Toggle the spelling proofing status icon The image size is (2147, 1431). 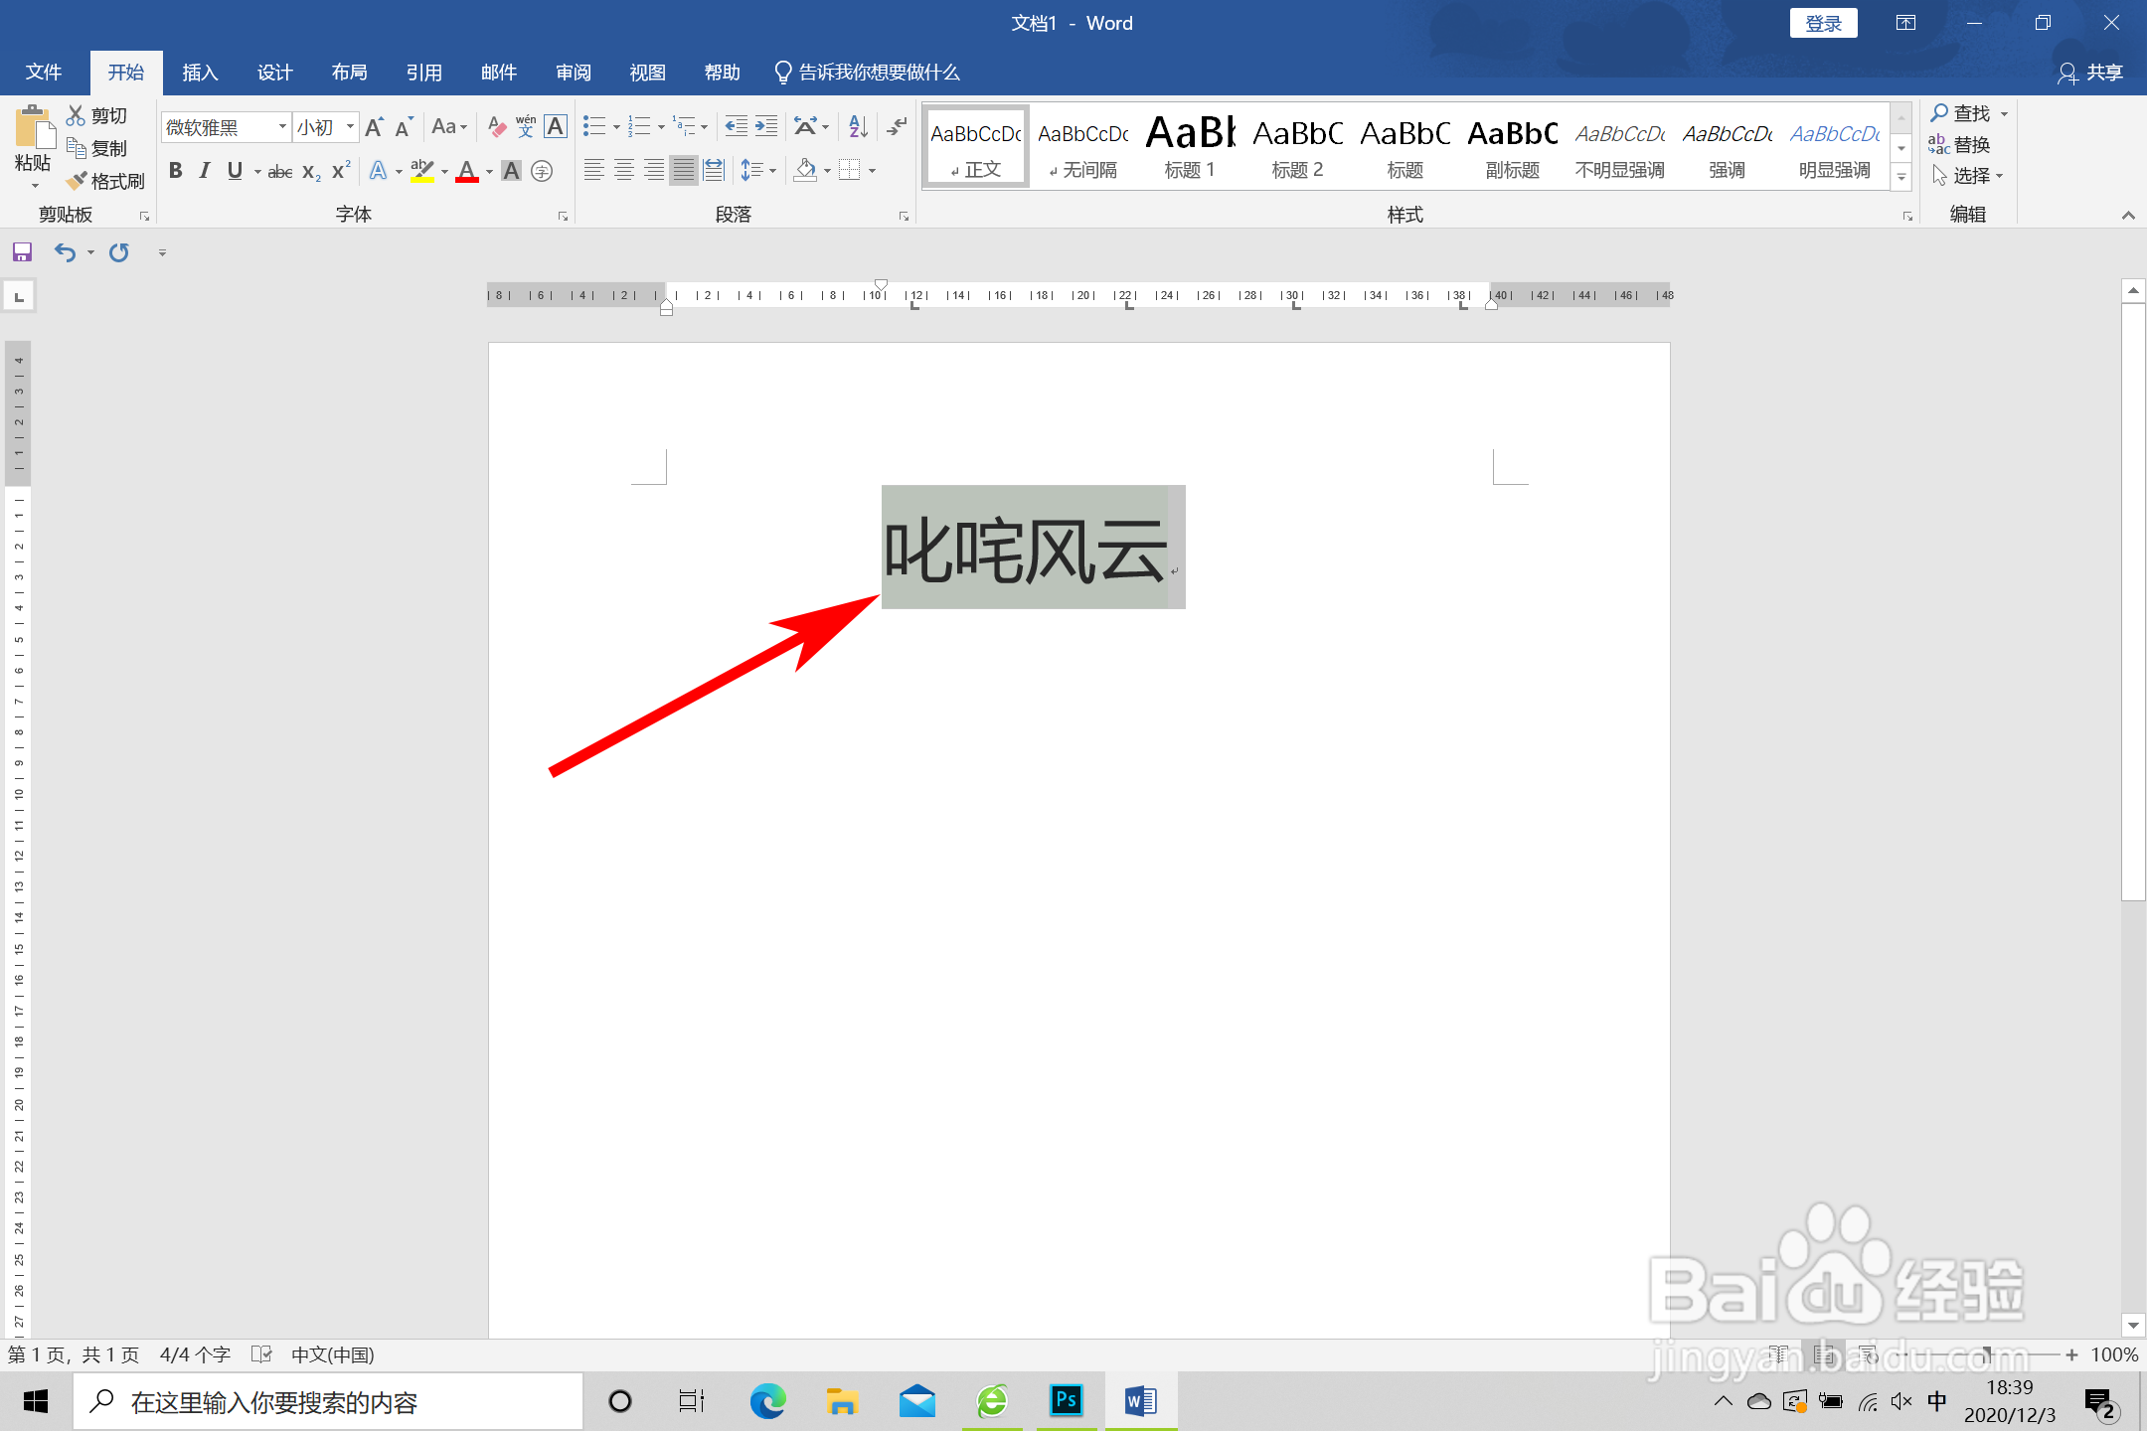261,1353
